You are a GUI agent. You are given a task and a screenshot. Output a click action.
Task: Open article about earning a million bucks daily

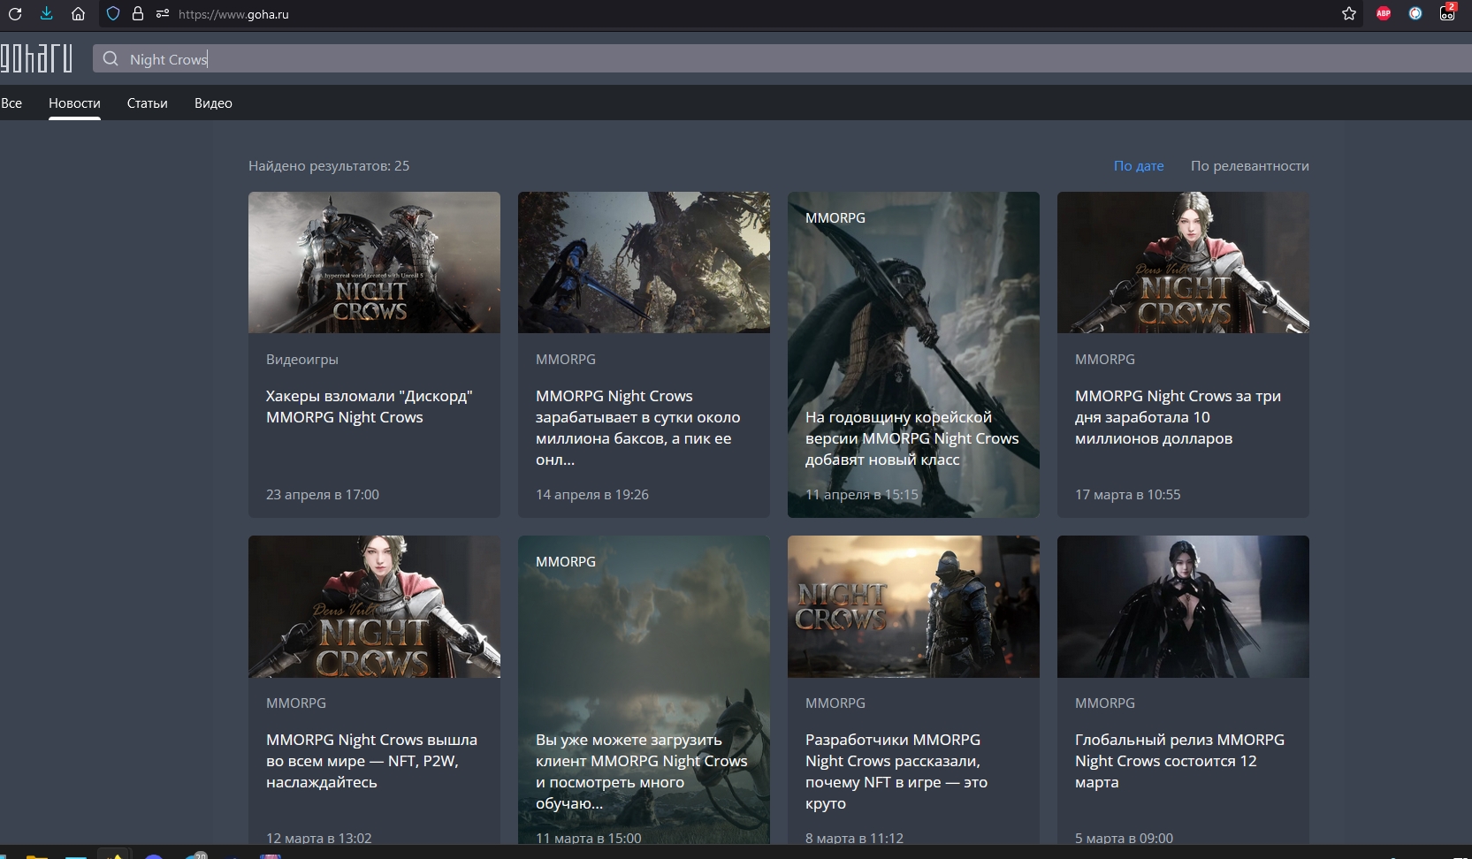[x=638, y=428]
